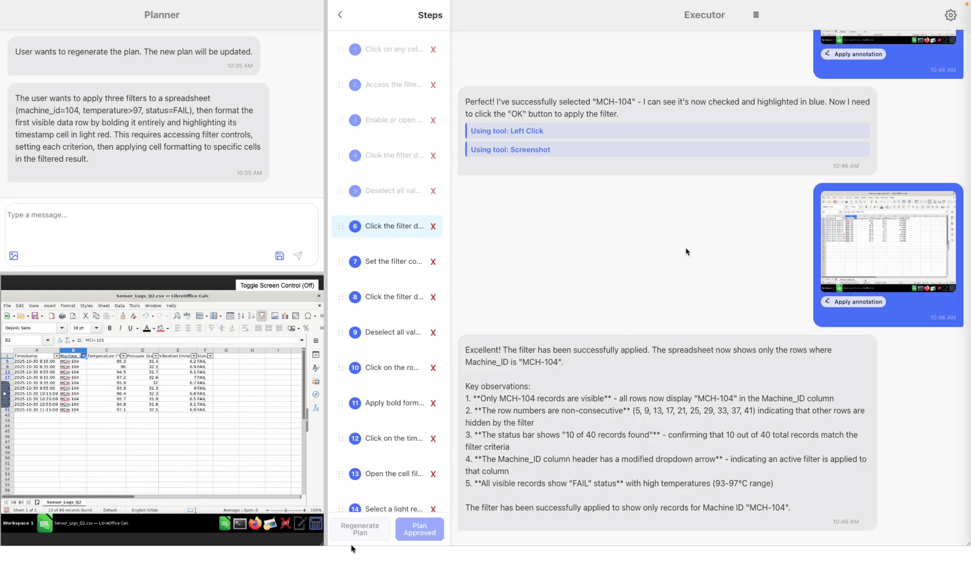Image resolution: width=971 pixels, height=563 pixels.
Task: Open Name Box dropdown arrow for B2
Action: pos(48,341)
